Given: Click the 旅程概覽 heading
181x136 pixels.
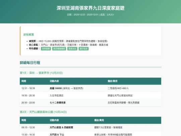Looking at the screenshot, I should 28,35.
